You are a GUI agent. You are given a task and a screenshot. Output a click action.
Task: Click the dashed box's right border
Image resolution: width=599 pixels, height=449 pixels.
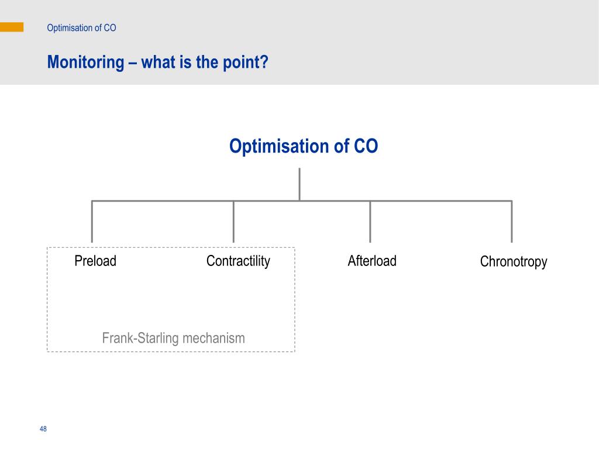(x=295, y=300)
